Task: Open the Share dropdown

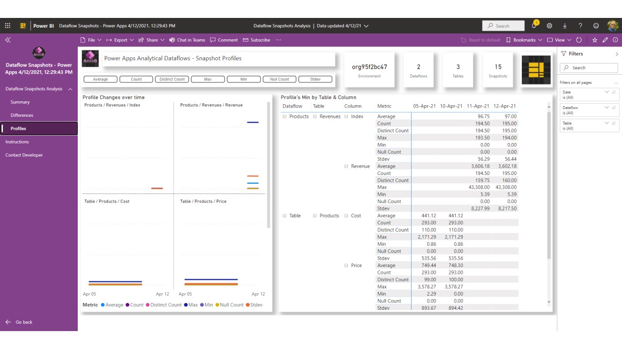Action: (151, 40)
